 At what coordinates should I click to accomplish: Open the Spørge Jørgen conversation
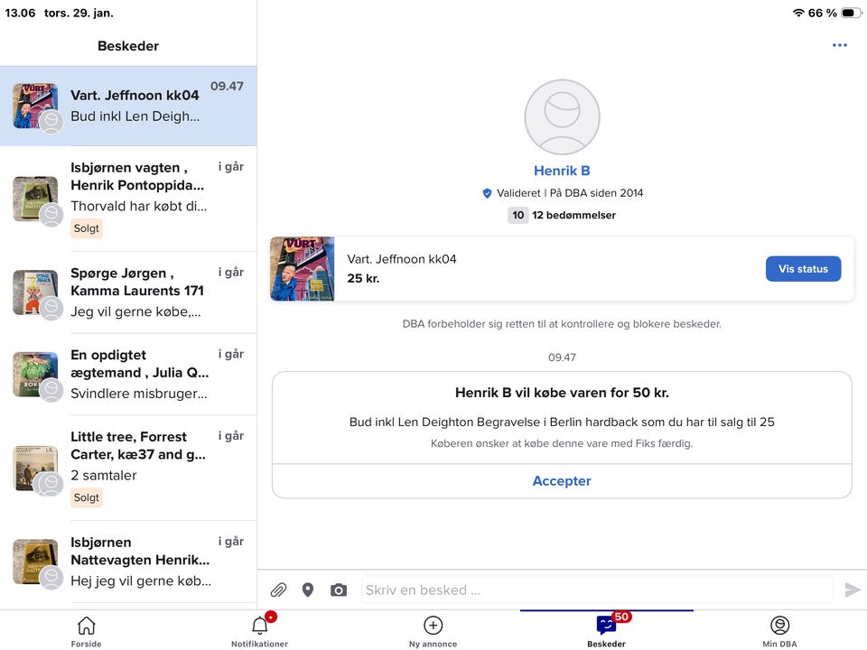pos(128,292)
